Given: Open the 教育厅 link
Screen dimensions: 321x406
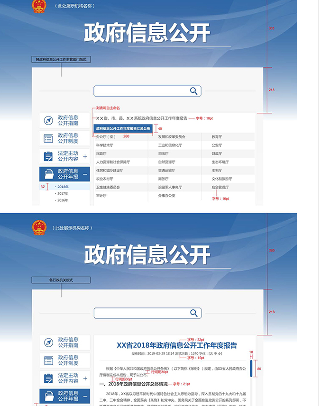Looking at the screenshot, I should [x=217, y=137].
